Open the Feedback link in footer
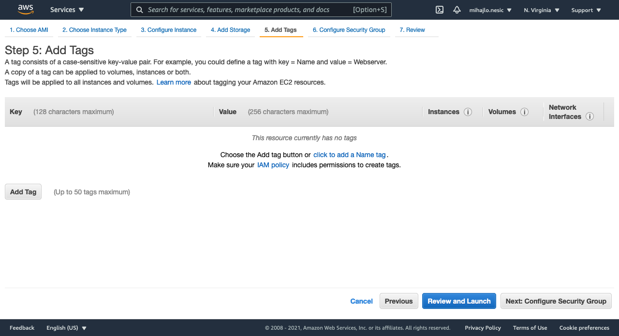The width and height of the screenshot is (619, 336). pos(22,328)
